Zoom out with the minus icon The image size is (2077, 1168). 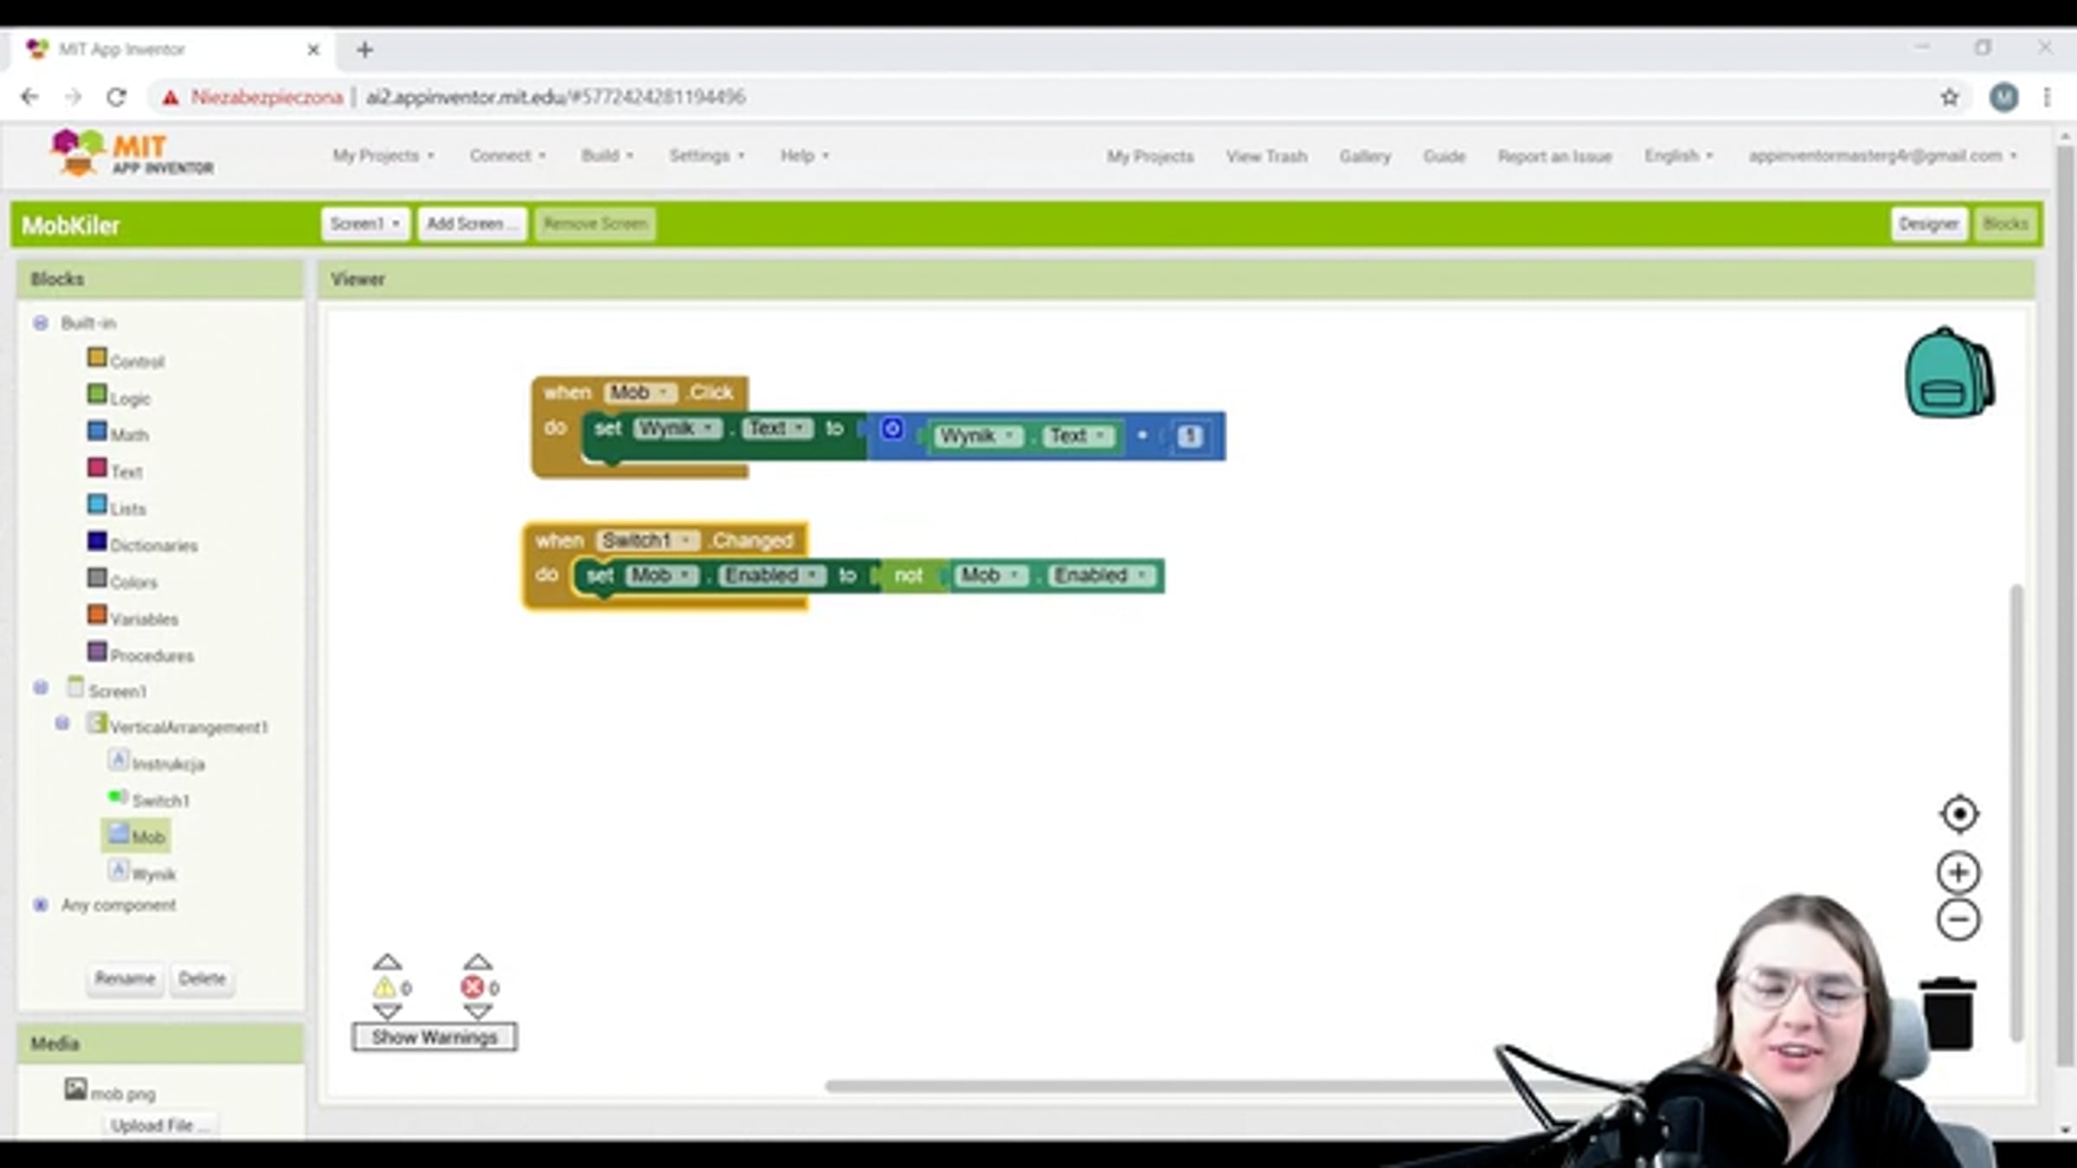coord(1958,919)
